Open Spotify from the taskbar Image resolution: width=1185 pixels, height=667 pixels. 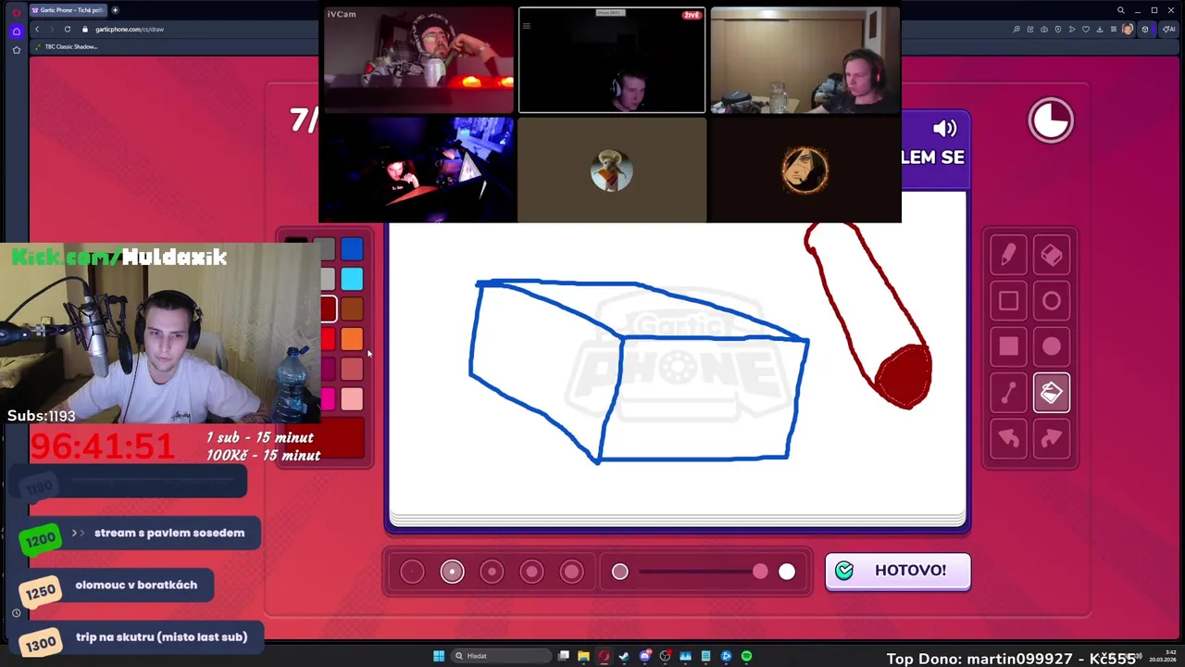coord(746,656)
